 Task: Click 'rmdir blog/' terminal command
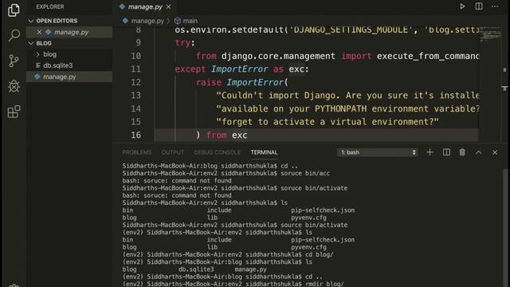click(324, 284)
